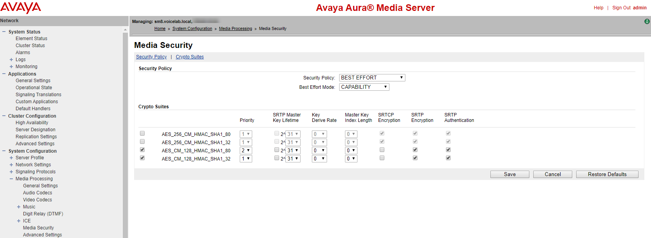The image size is (651, 238).
Task: Enable the AES_256_CM_HMAC_SHA1_32 crypto suite
Action: (142, 141)
